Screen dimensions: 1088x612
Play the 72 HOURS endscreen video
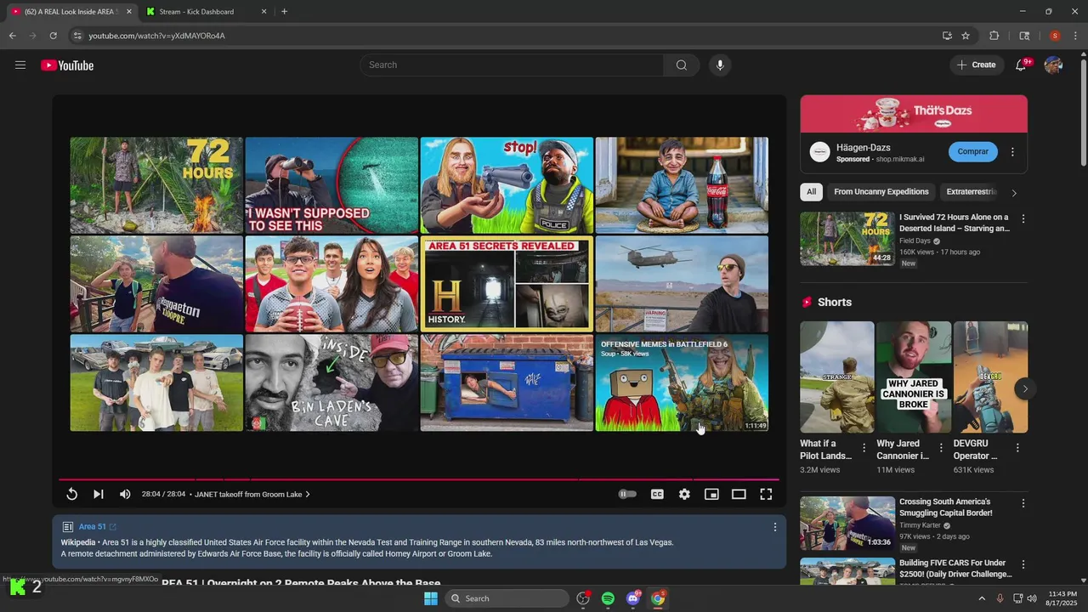pos(156,185)
